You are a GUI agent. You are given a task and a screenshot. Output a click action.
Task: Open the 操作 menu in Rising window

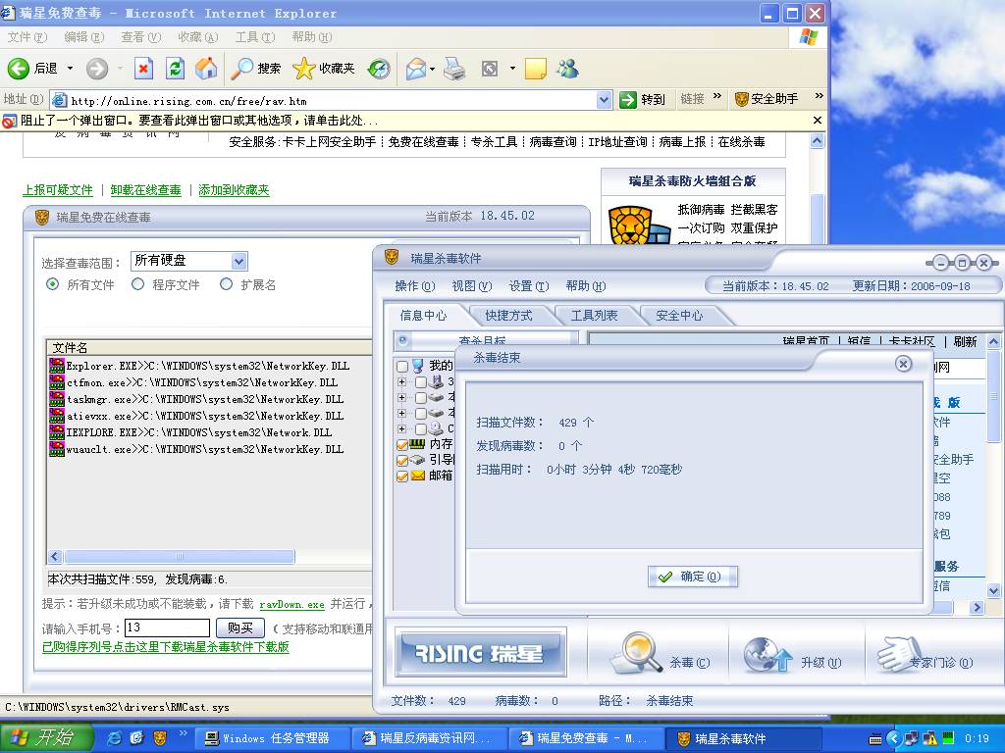[415, 285]
